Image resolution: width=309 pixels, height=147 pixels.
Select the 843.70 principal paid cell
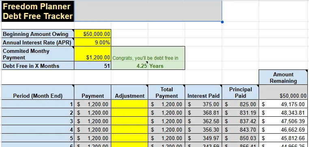pos(240,129)
